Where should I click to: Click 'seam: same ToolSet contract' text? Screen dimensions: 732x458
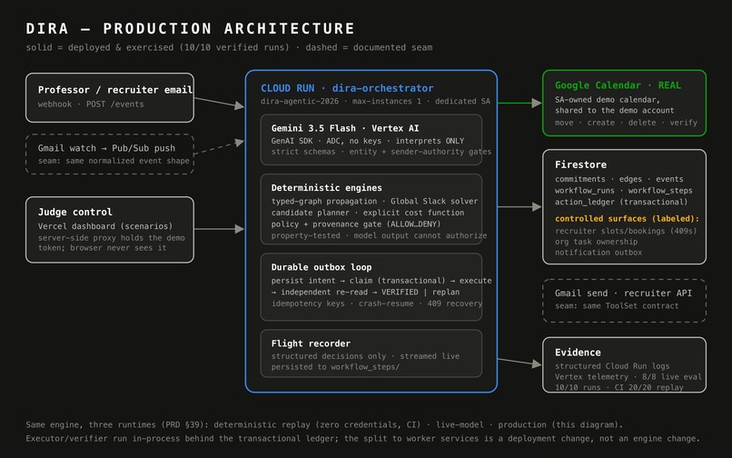pyautogui.click(x=617, y=306)
